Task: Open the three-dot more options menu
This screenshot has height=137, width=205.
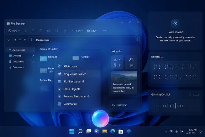Action: (x=104, y=31)
